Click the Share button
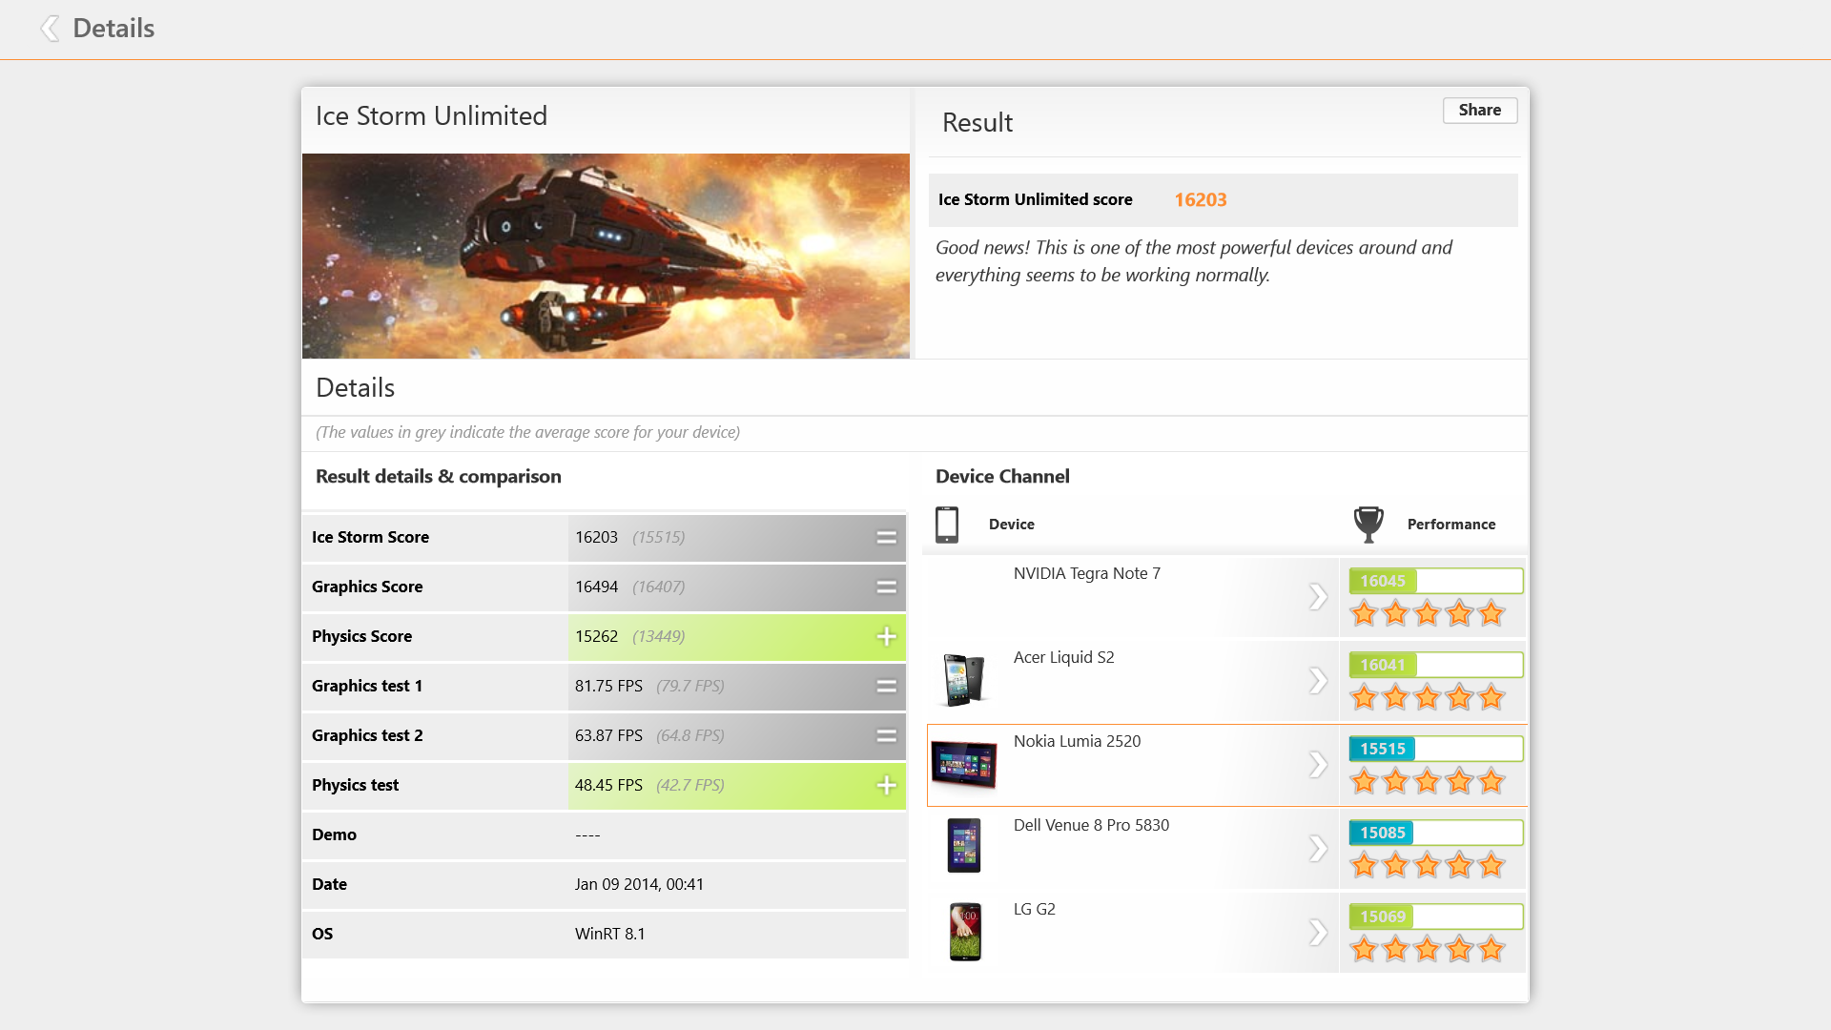This screenshot has height=1030, width=1831. coord(1479,110)
